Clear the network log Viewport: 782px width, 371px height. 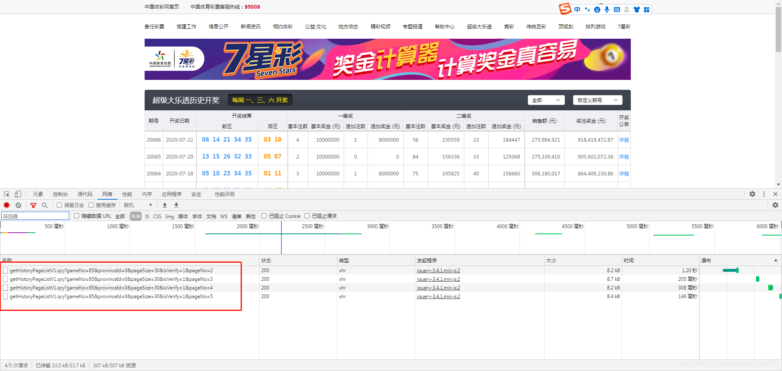coord(18,205)
